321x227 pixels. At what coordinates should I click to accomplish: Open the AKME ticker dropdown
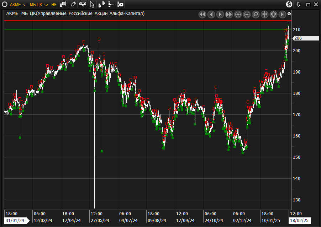tap(18, 5)
